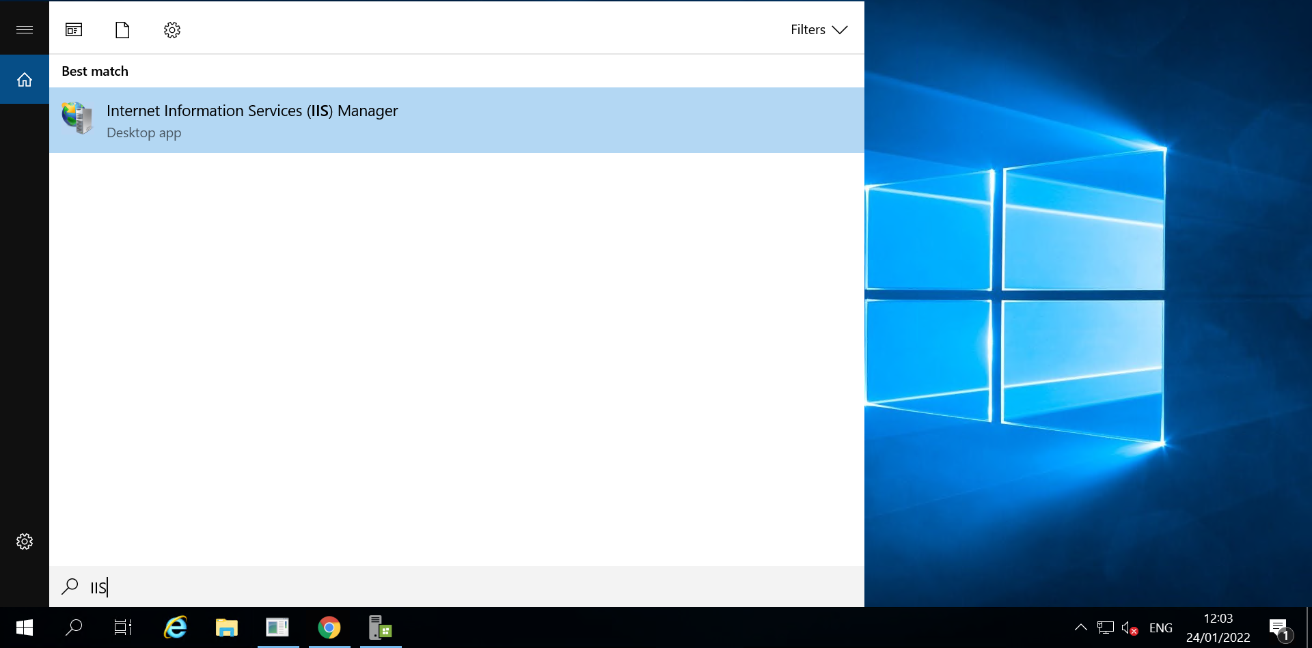Click the Best match heading
This screenshot has width=1312, height=648.
pos(95,71)
